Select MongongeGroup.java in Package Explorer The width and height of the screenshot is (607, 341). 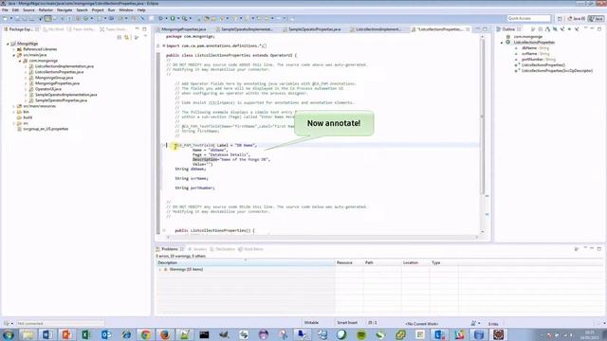tap(54, 78)
